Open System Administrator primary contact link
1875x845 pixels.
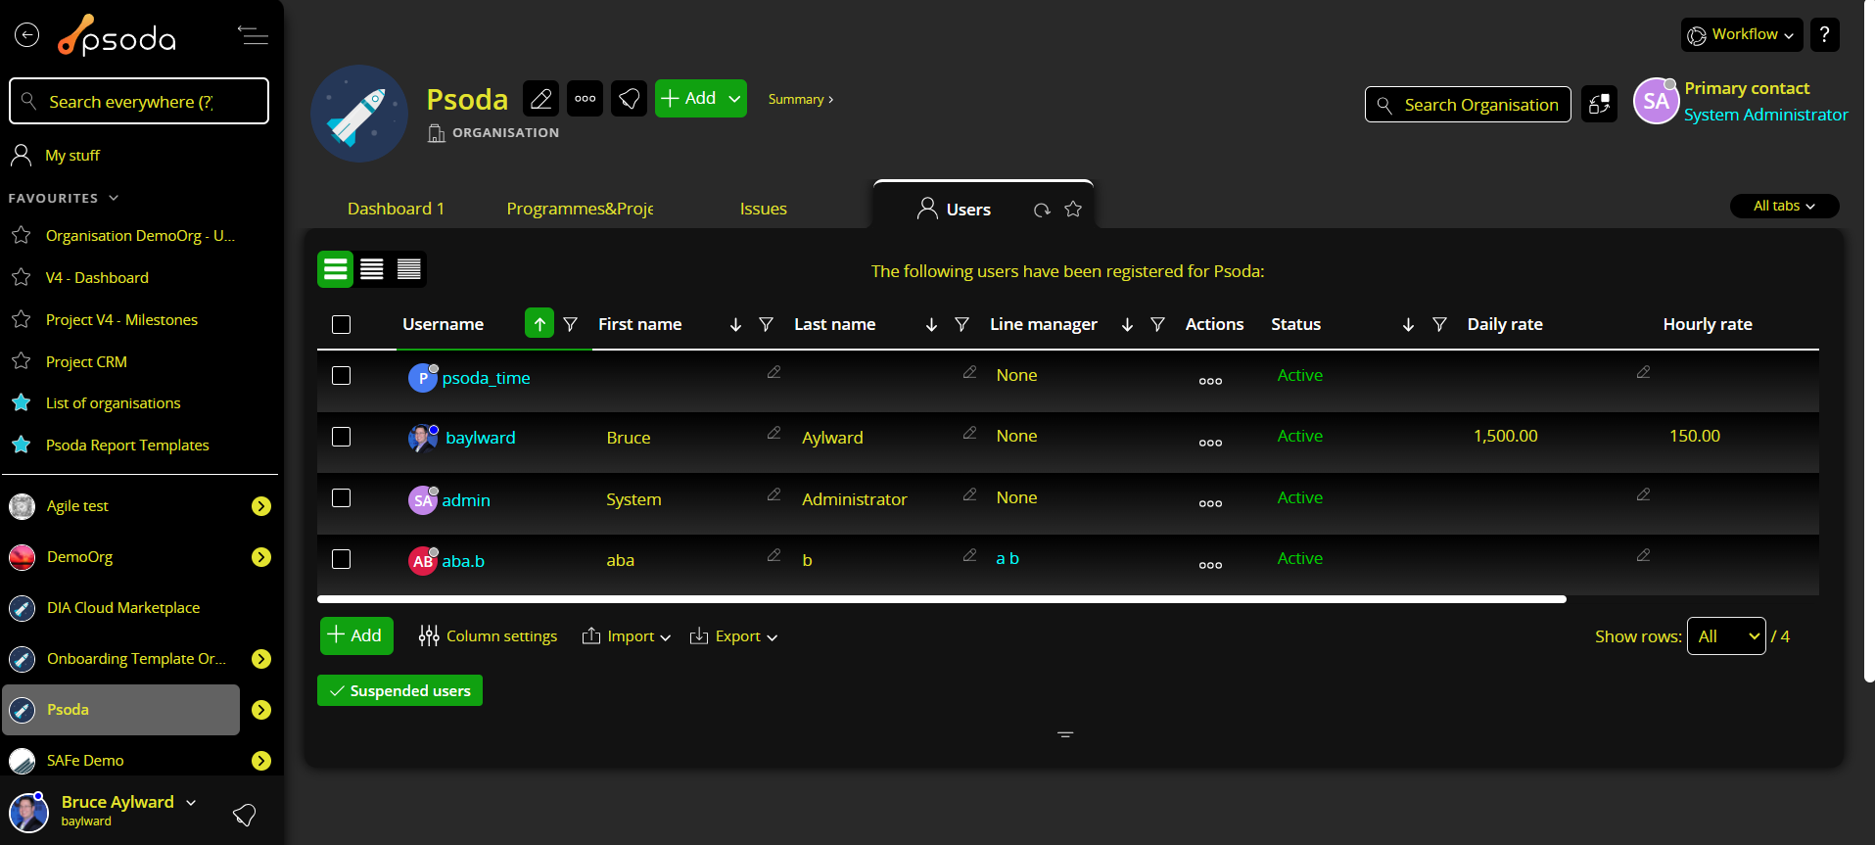coord(1765,115)
